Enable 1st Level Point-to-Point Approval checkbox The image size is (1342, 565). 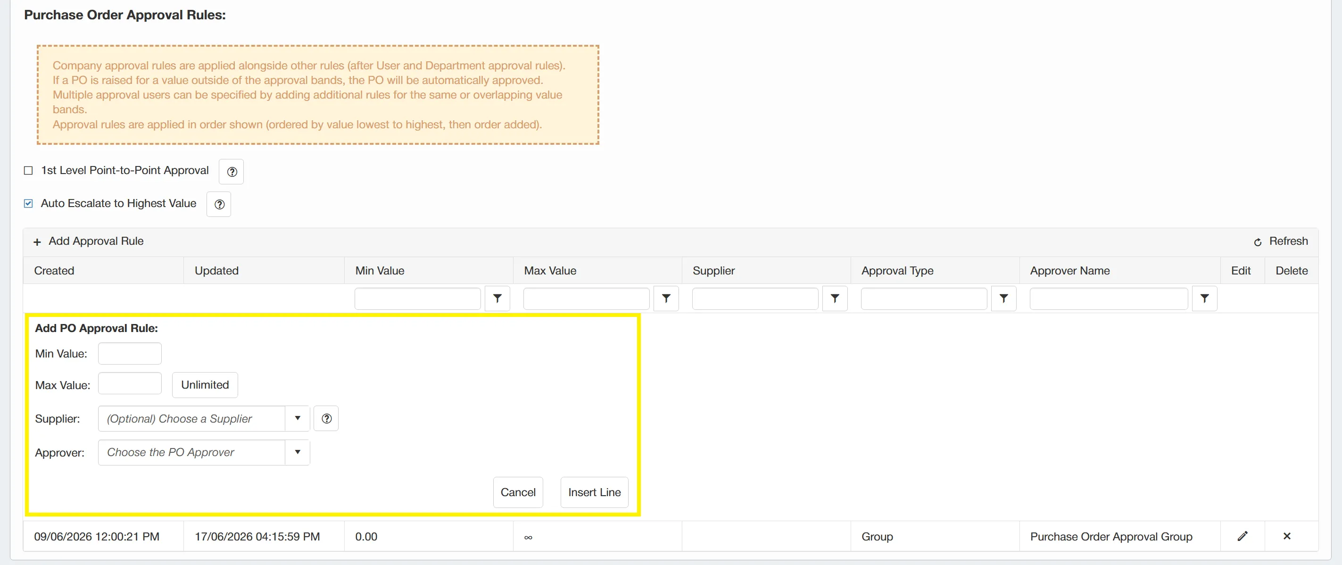click(28, 170)
